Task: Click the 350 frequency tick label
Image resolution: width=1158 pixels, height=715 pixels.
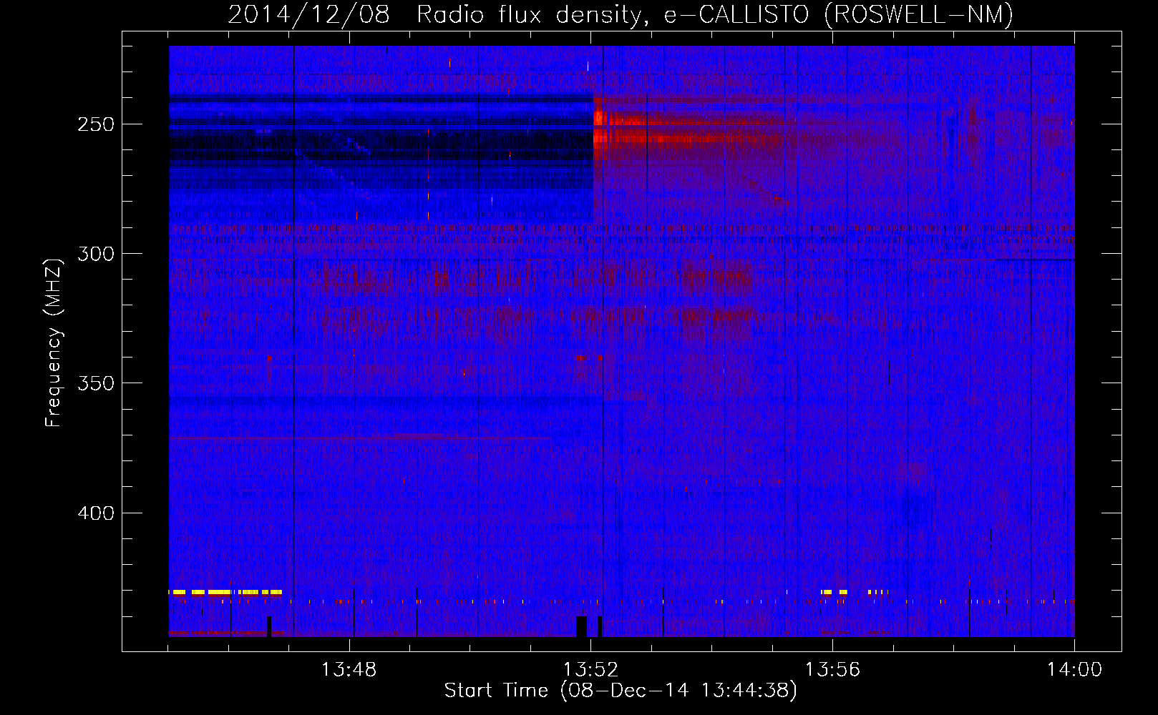Action: tap(96, 383)
